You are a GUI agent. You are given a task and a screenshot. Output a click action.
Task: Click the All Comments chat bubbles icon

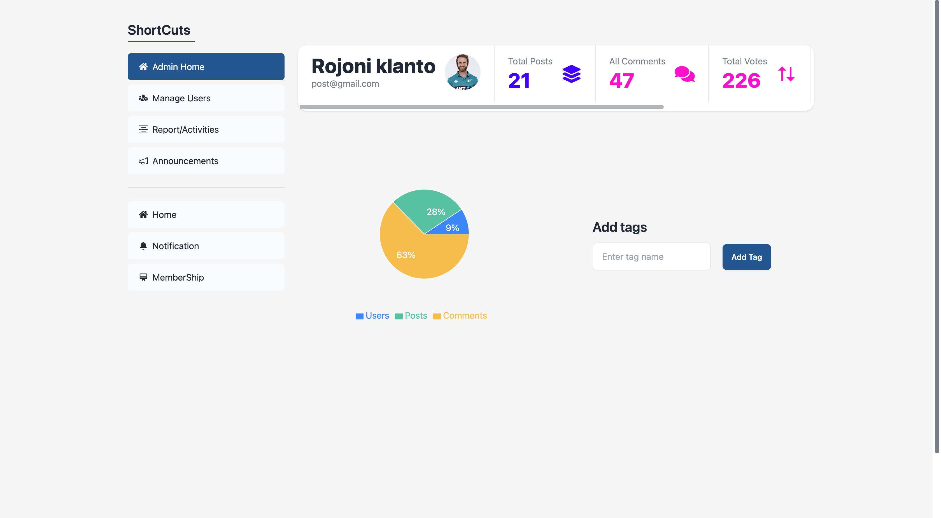[684, 74]
